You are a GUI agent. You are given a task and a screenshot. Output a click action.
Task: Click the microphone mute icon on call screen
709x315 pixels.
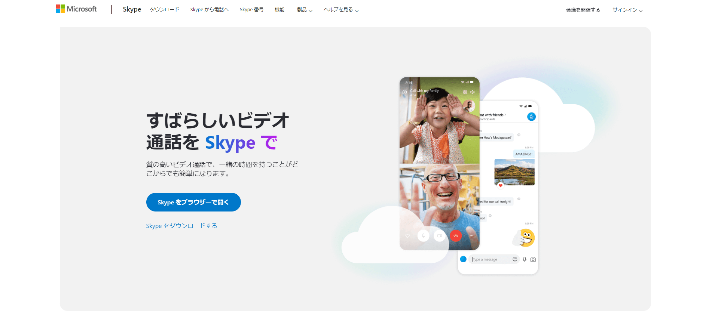point(423,236)
